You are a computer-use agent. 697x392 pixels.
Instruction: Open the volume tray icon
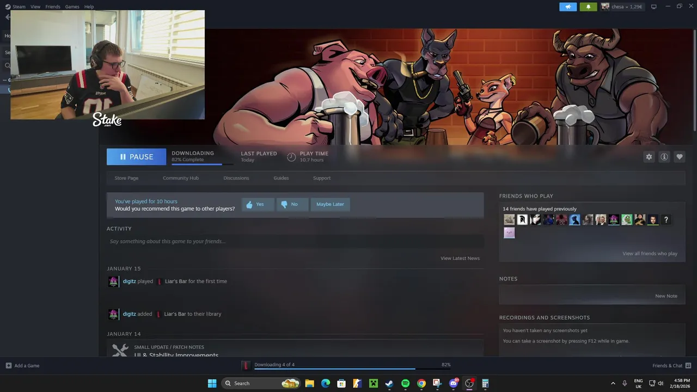tap(661, 383)
